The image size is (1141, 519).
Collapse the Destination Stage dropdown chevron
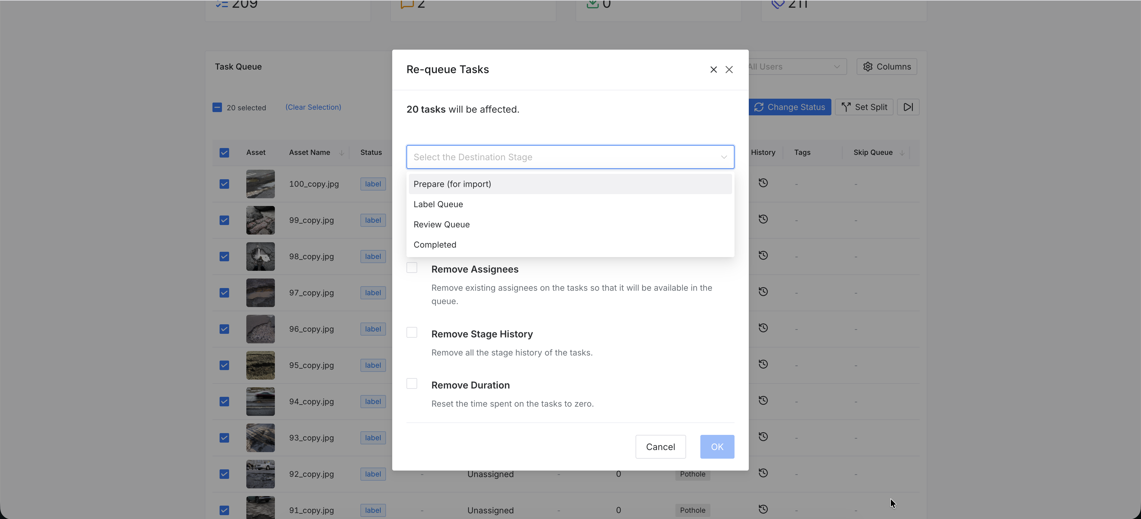click(x=724, y=157)
